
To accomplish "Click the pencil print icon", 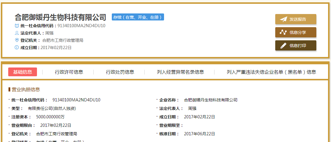I will (x=283, y=46).
